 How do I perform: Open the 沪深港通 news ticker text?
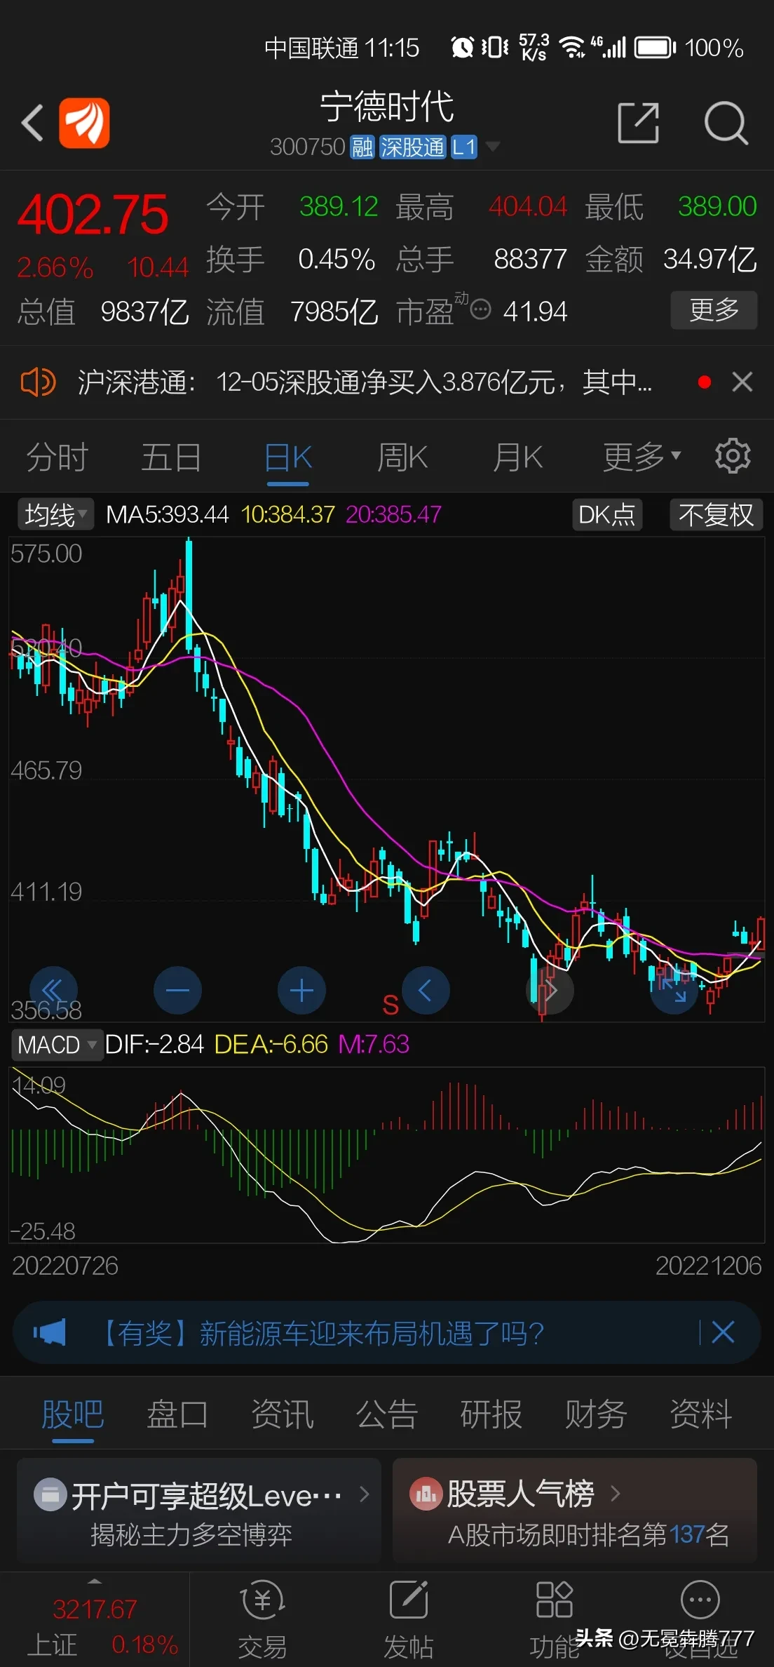365,382
